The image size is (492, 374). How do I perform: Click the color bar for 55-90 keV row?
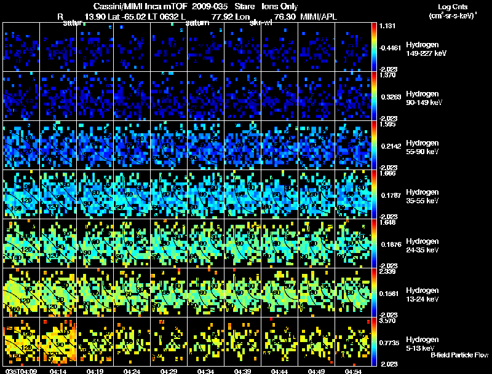pyautogui.click(x=374, y=146)
